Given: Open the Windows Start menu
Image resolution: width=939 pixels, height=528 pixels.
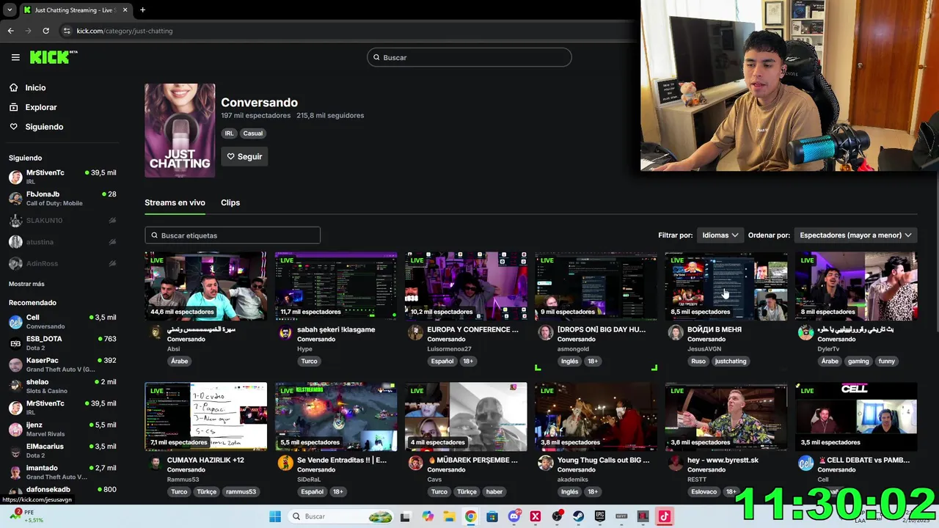Looking at the screenshot, I should (x=275, y=516).
